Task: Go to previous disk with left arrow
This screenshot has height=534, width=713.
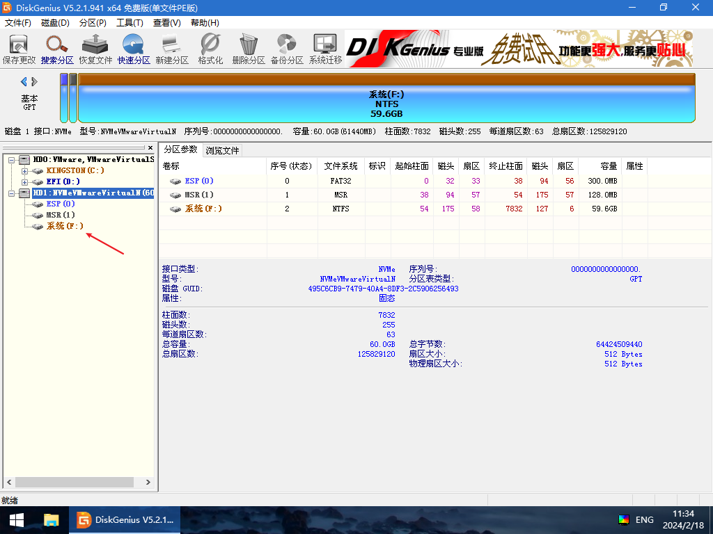Action: (x=24, y=82)
